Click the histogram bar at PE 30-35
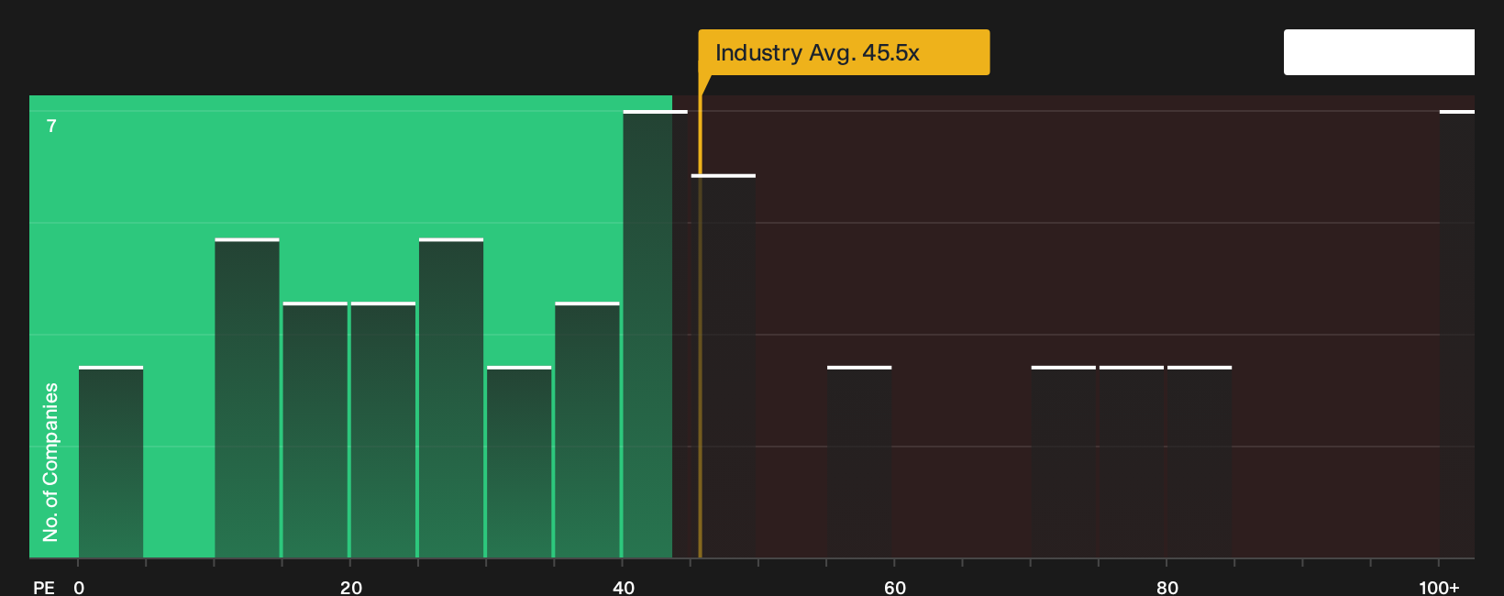The image size is (1504, 596). [x=519, y=462]
